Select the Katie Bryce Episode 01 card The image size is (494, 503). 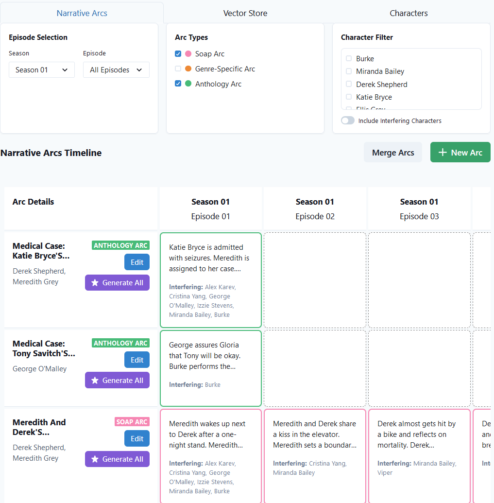[x=211, y=280]
